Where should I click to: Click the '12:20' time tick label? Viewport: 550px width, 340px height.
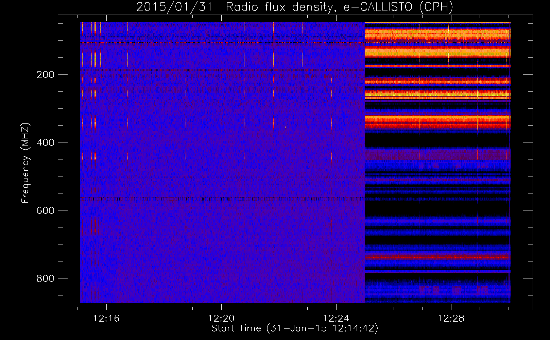click(221, 319)
